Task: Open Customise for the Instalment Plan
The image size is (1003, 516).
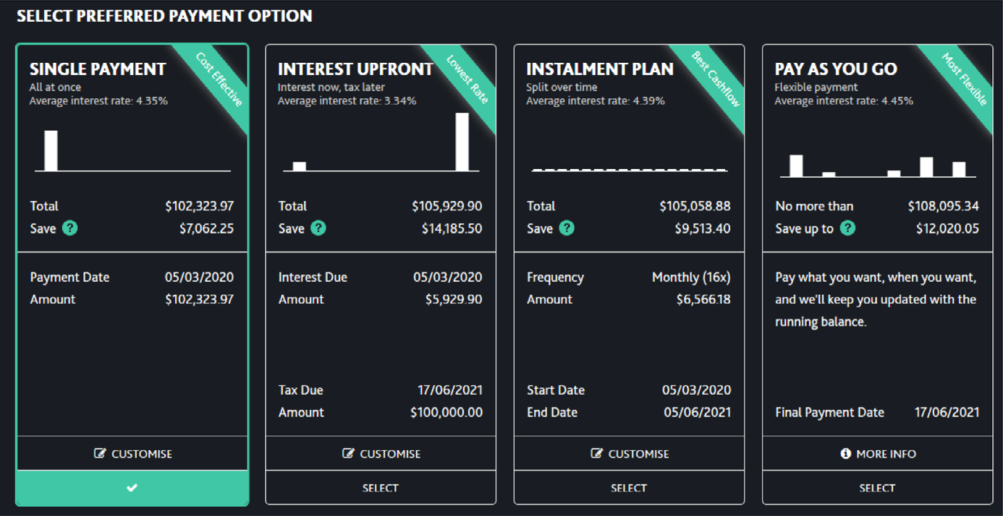Action: coord(629,454)
